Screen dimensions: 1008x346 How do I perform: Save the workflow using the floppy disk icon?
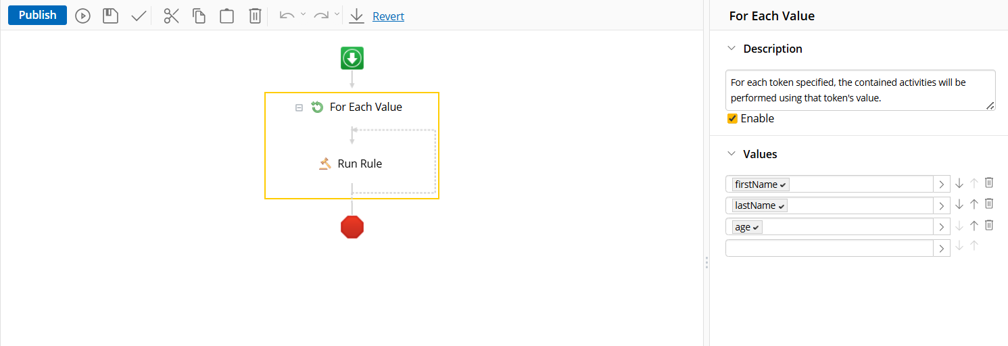pos(110,16)
